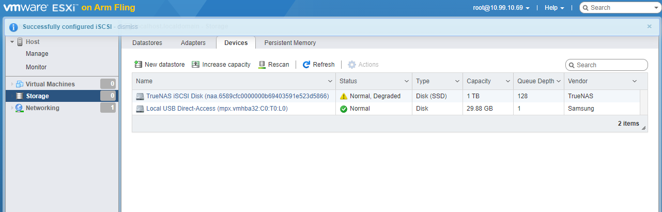The height and width of the screenshot is (212, 662).
Task: Click the Refresh arrow icon
Action: 306,65
